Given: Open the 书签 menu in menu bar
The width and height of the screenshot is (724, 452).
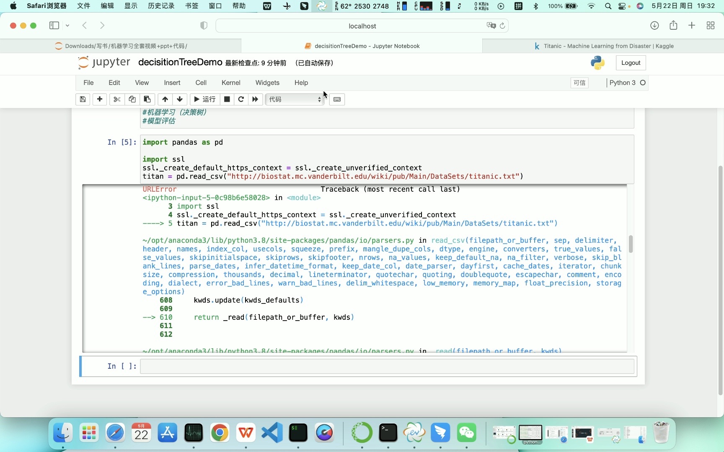Looking at the screenshot, I should pos(191,6).
